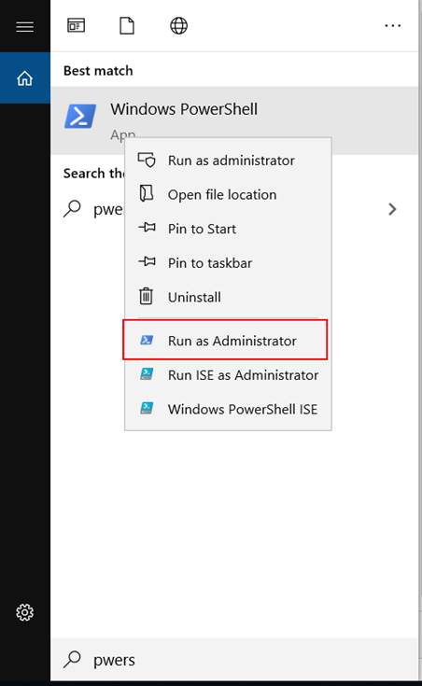Click the ISE icon beside Run ISE as Administrator

coord(147,374)
